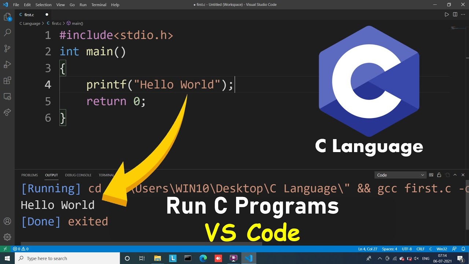
Task: Change indentation via Spaces: 4
Action: click(389, 249)
